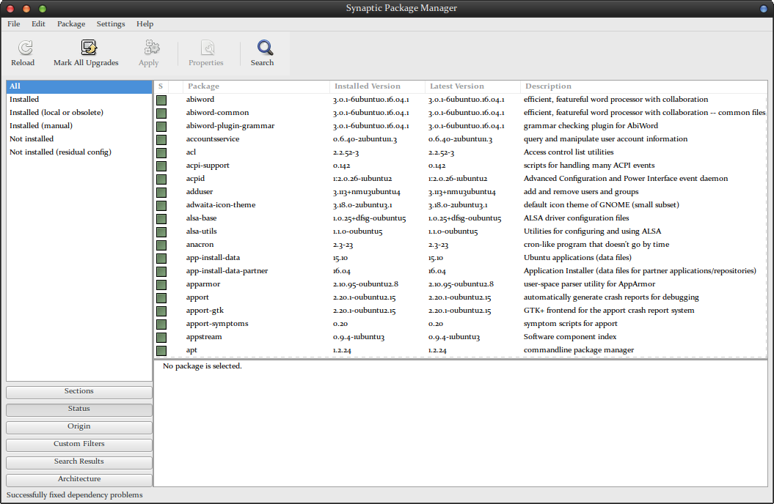Select Installed (manual) in filter list
The image size is (774, 504).
click(41, 126)
